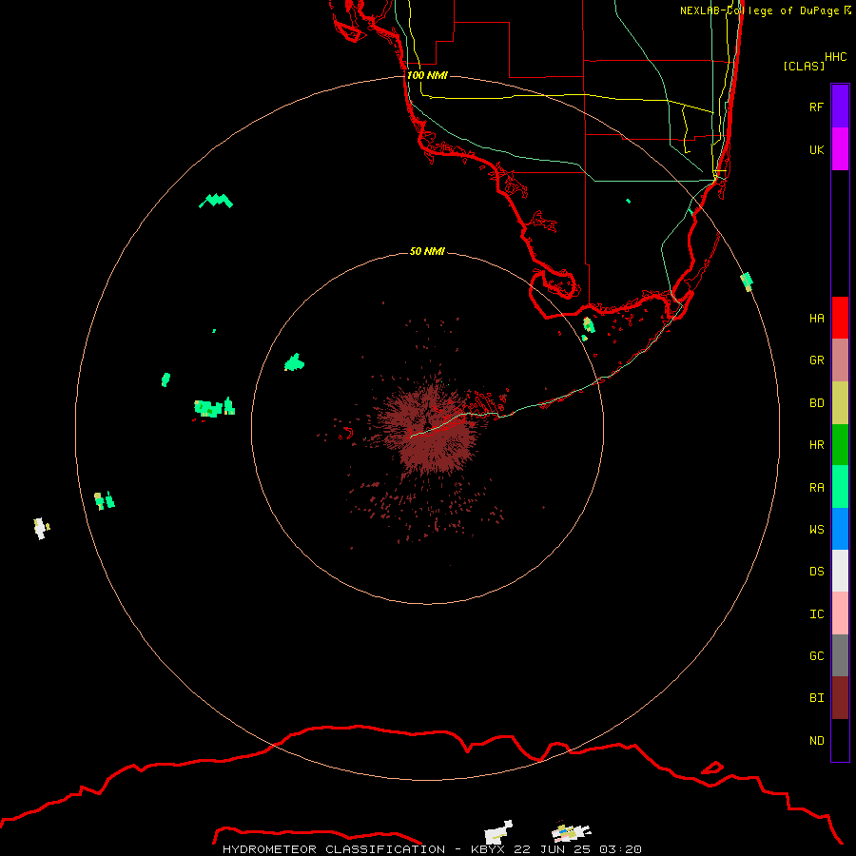Click the ND legend label

(x=816, y=741)
